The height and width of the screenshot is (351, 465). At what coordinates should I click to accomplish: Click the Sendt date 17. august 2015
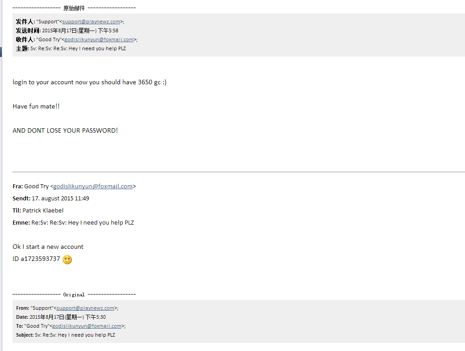[60, 199]
